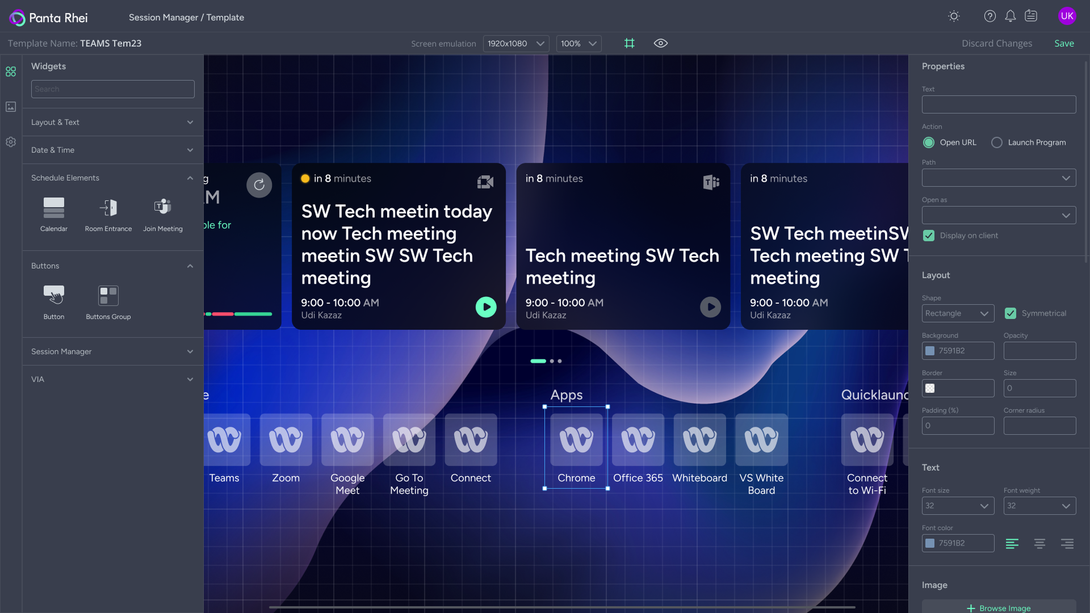1090x613 pixels.
Task: Select the Room Entrance widget
Action: tap(108, 215)
